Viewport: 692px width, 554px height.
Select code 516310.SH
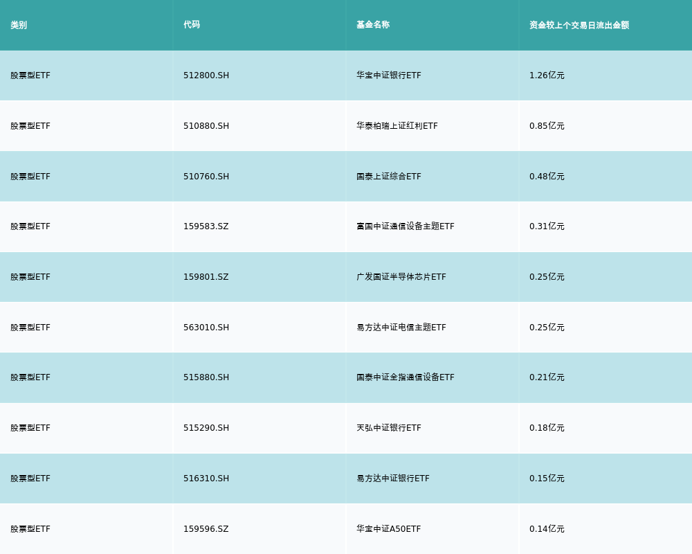click(x=206, y=479)
